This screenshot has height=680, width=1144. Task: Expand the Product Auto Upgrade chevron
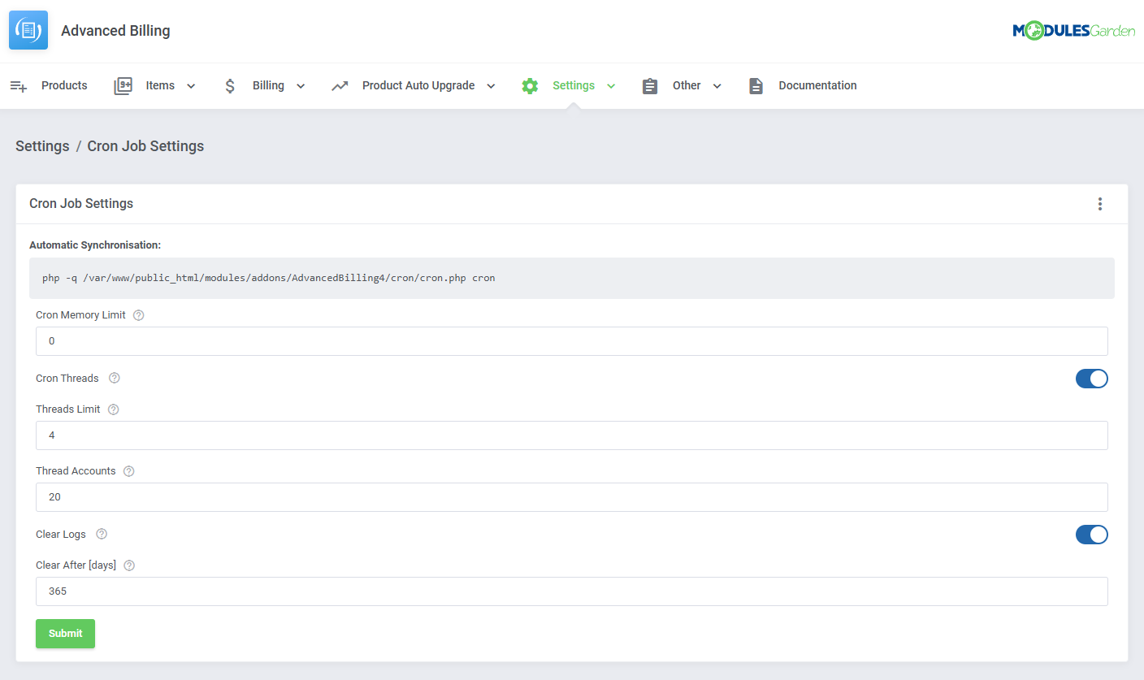pyautogui.click(x=491, y=86)
